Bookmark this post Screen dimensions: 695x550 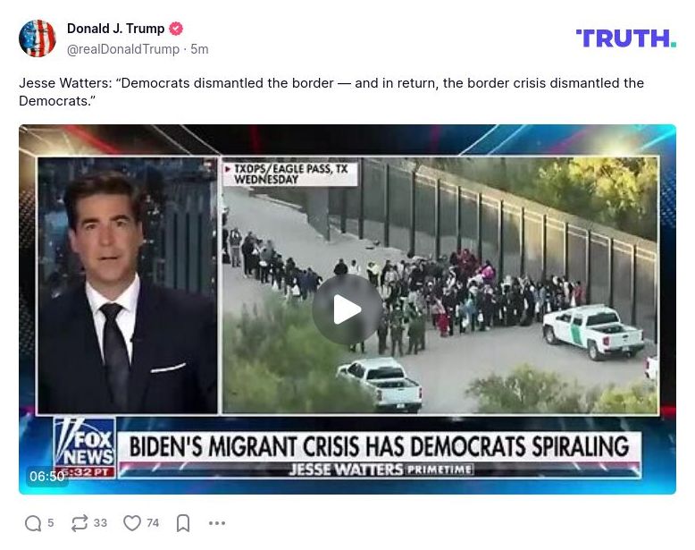coord(183,523)
